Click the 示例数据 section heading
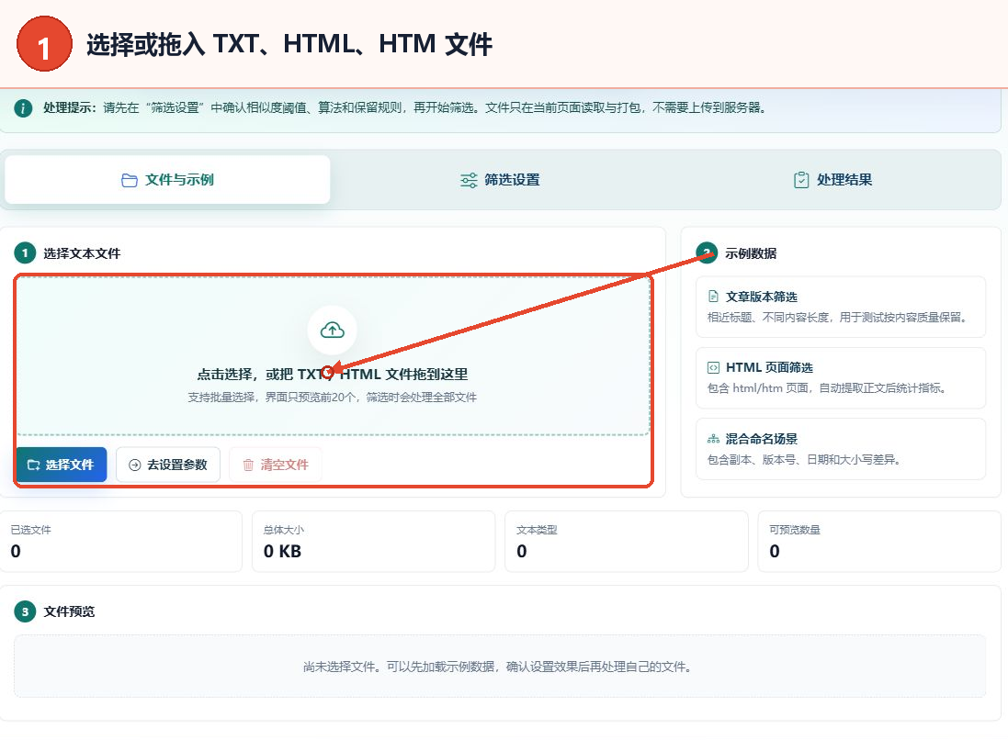 (750, 253)
